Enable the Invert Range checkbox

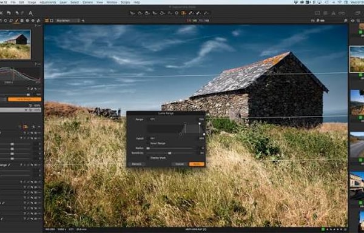point(149,143)
